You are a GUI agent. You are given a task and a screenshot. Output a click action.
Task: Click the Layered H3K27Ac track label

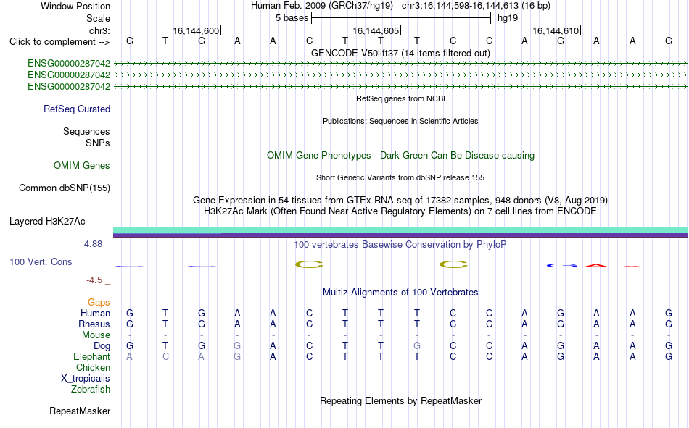click(x=47, y=222)
